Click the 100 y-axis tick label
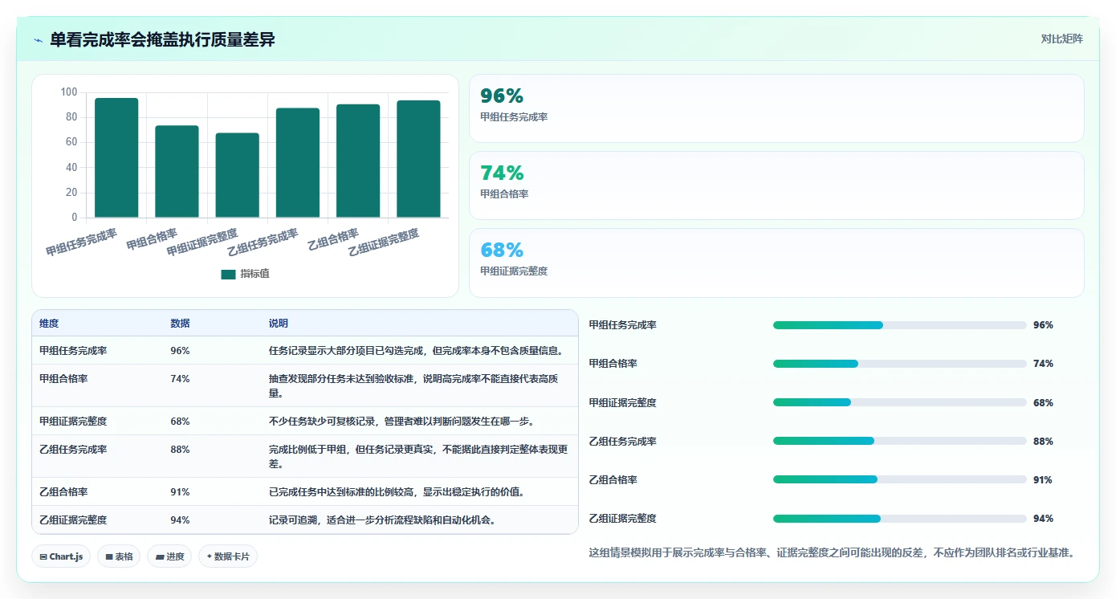The height and width of the screenshot is (599, 1116). click(69, 92)
